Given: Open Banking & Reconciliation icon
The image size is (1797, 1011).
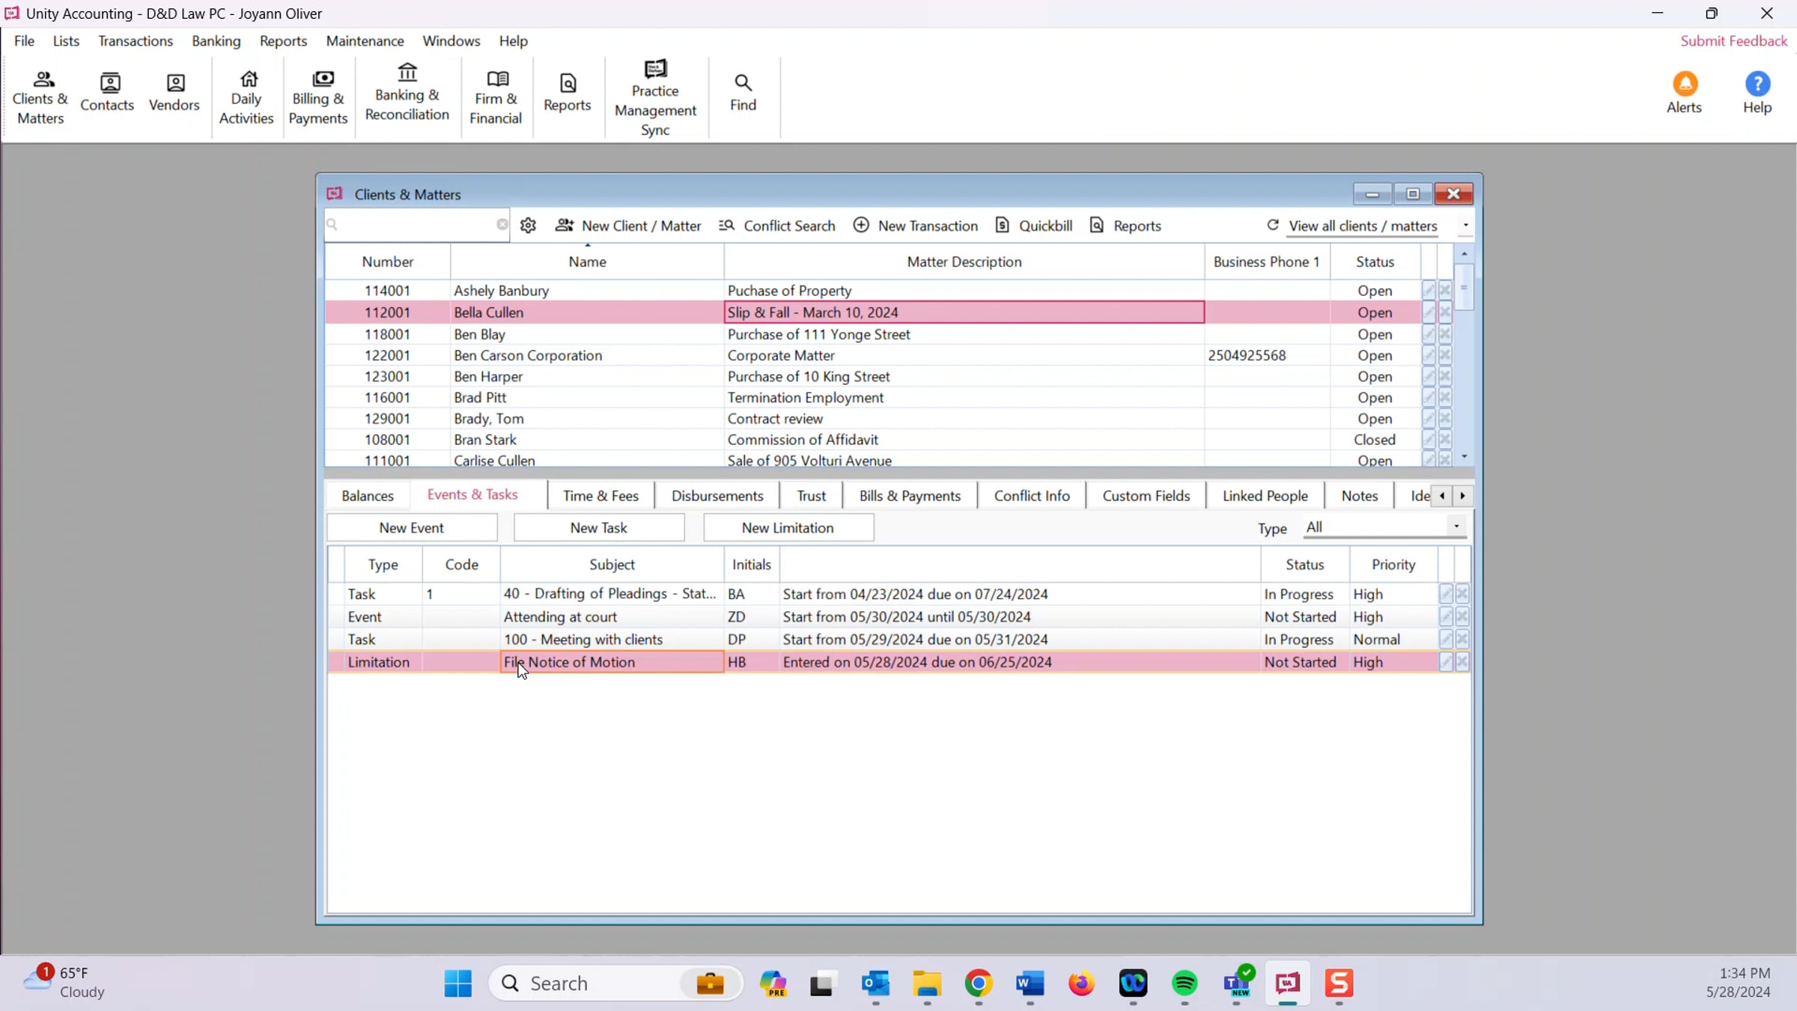Looking at the screenshot, I should [x=407, y=94].
